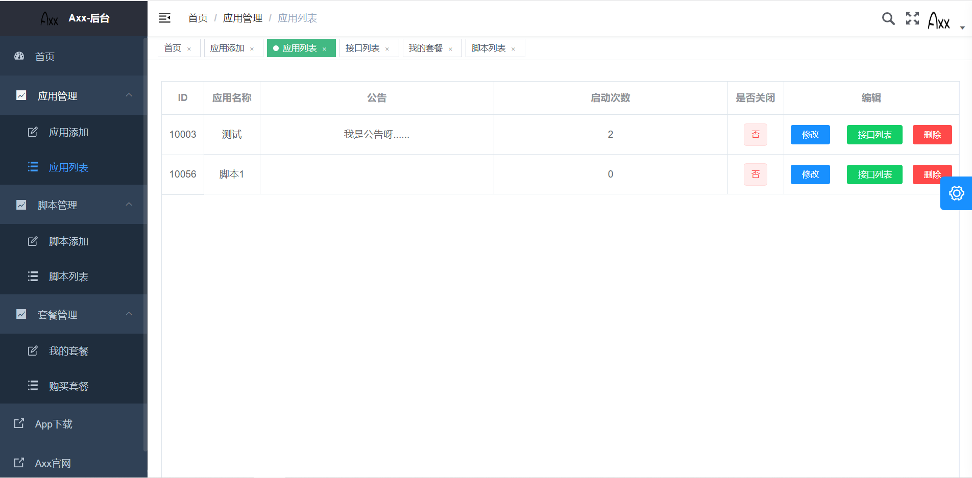The width and height of the screenshot is (972, 478).
Task: Click 删除 for app 测试
Action: pyautogui.click(x=932, y=135)
